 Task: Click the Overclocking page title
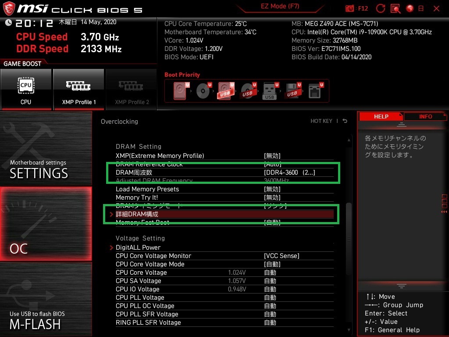click(x=119, y=122)
